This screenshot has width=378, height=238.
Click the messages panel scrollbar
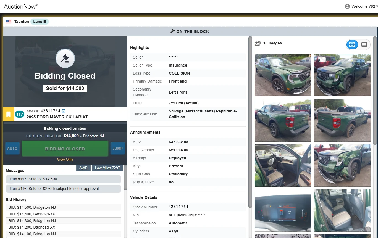point(125,177)
